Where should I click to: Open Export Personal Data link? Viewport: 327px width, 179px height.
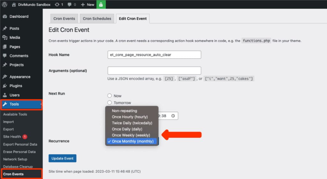click(x=20, y=144)
